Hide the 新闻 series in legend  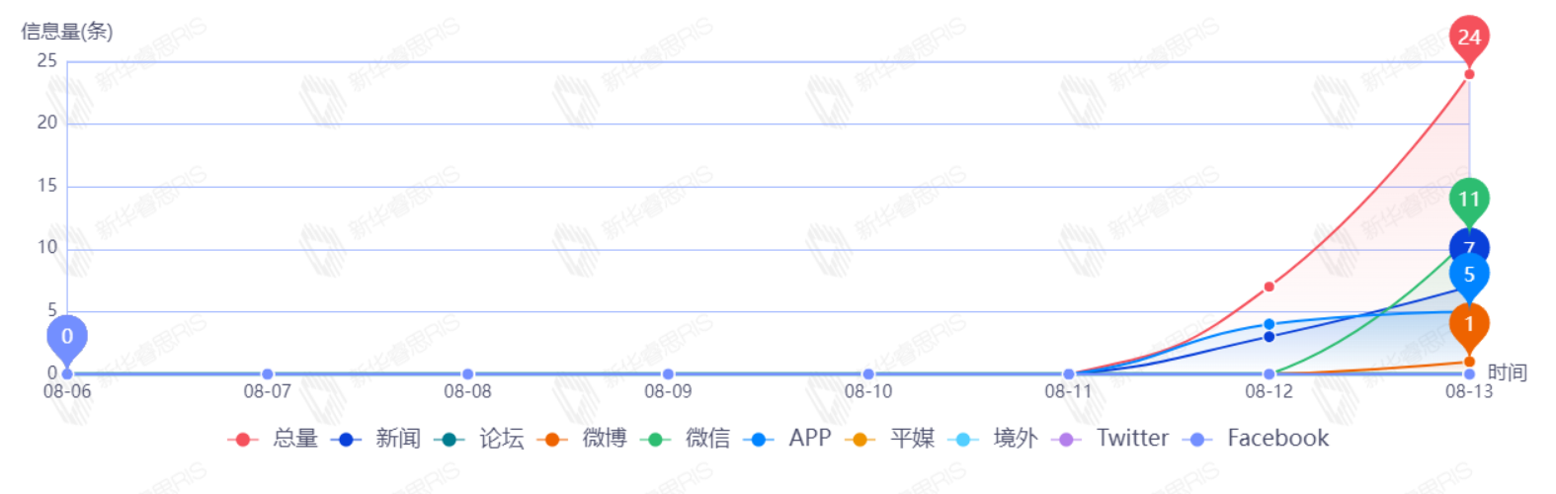coord(377,439)
